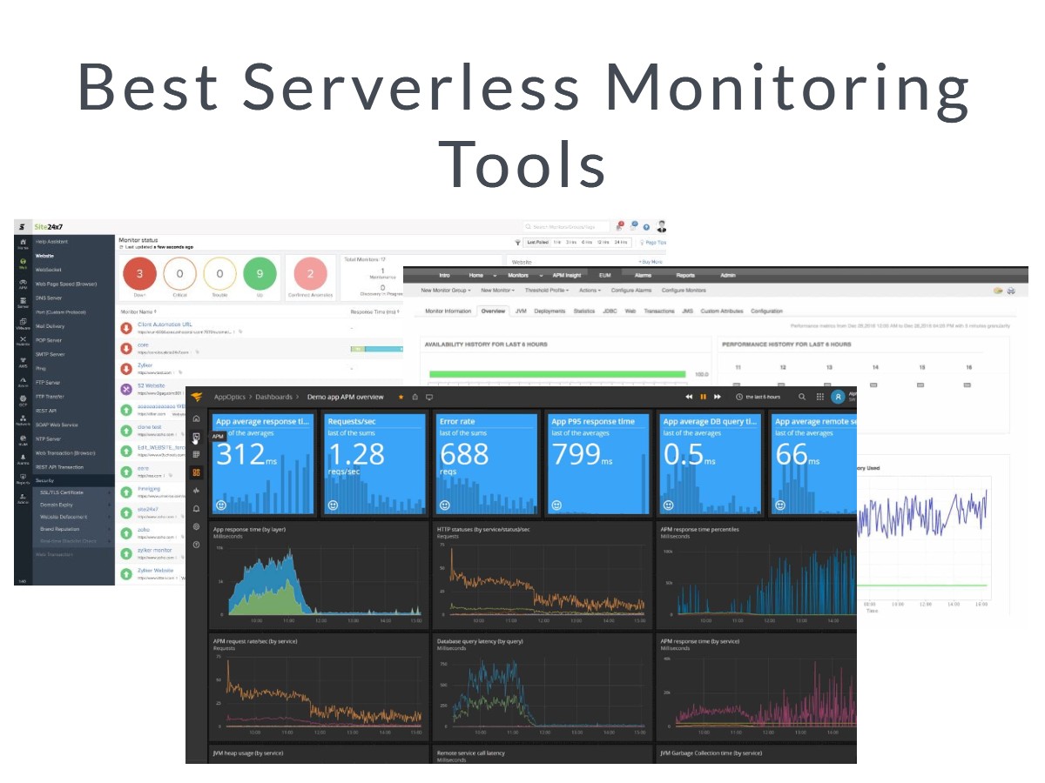The width and height of the screenshot is (1045, 783).
Task: Click the search magnifier in AppOptics top bar
Action: [x=802, y=398]
